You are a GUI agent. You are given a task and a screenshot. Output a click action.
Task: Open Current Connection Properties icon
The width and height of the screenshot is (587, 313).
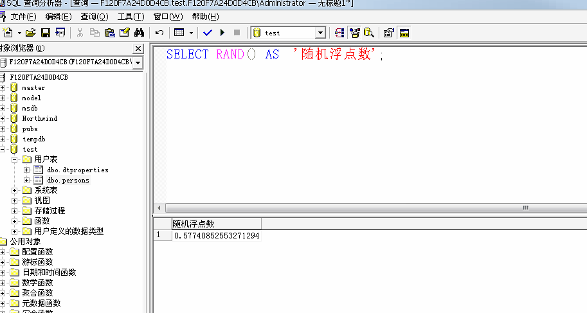click(389, 33)
